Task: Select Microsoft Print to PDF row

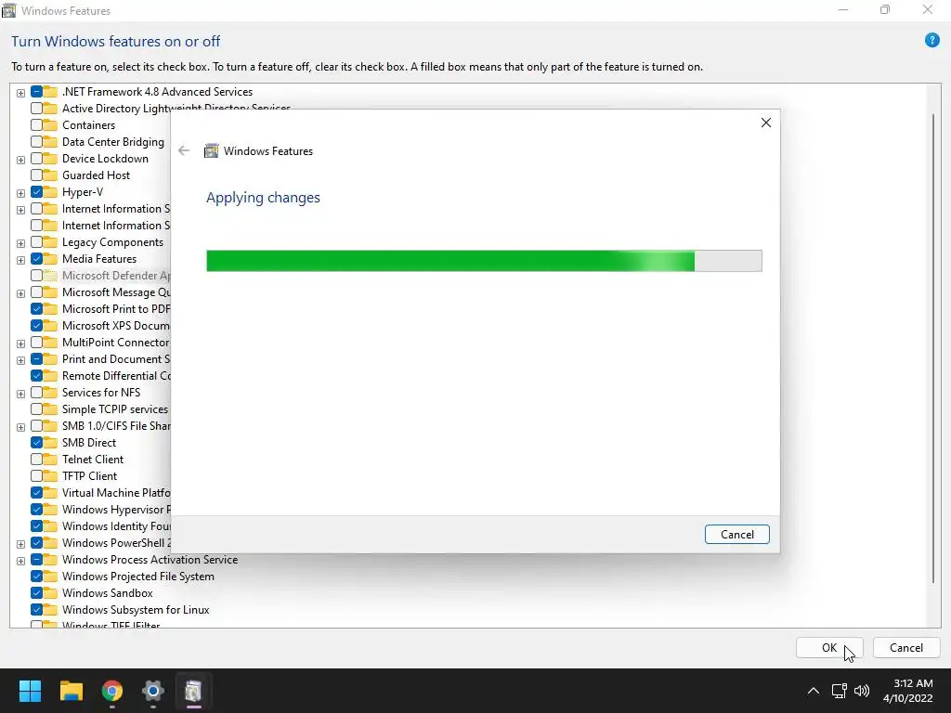Action: click(116, 308)
